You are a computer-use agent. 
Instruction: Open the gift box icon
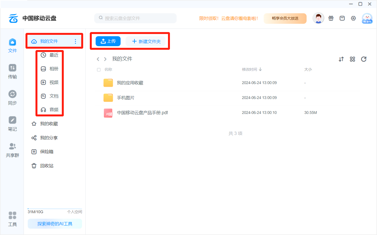[x=331, y=18]
